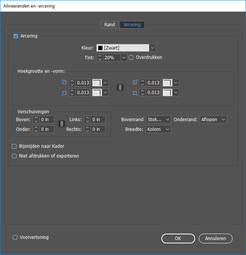Toggle the Voorvertoning preview checkbox

(15, 237)
